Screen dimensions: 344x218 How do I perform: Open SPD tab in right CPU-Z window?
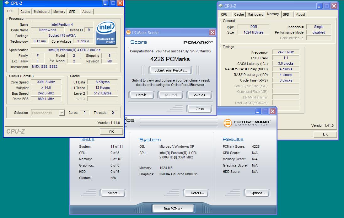point(286,14)
